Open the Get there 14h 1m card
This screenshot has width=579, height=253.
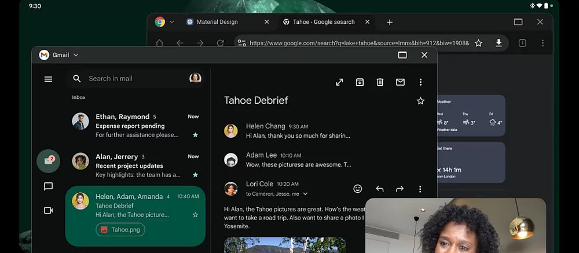point(471,163)
